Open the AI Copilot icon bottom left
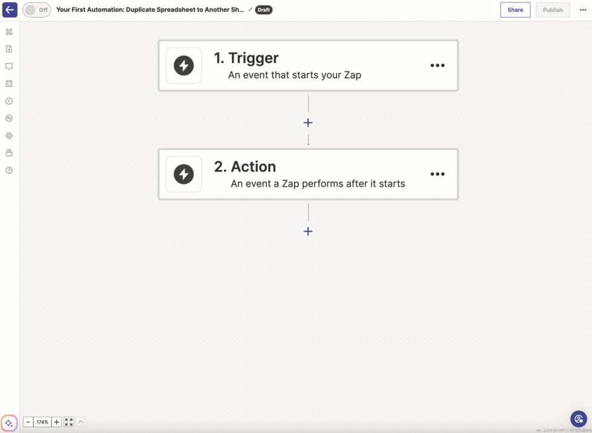Image resolution: width=592 pixels, height=433 pixels. click(8, 422)
